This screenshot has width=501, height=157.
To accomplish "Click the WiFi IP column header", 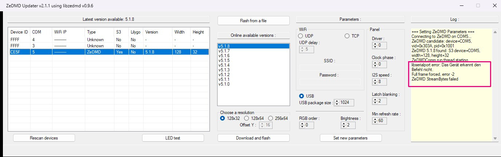I will coord(69,32).
